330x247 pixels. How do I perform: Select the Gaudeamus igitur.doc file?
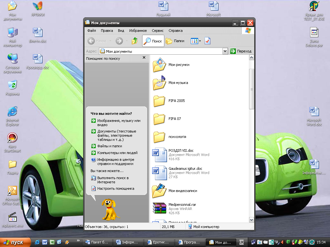[181, 173]
